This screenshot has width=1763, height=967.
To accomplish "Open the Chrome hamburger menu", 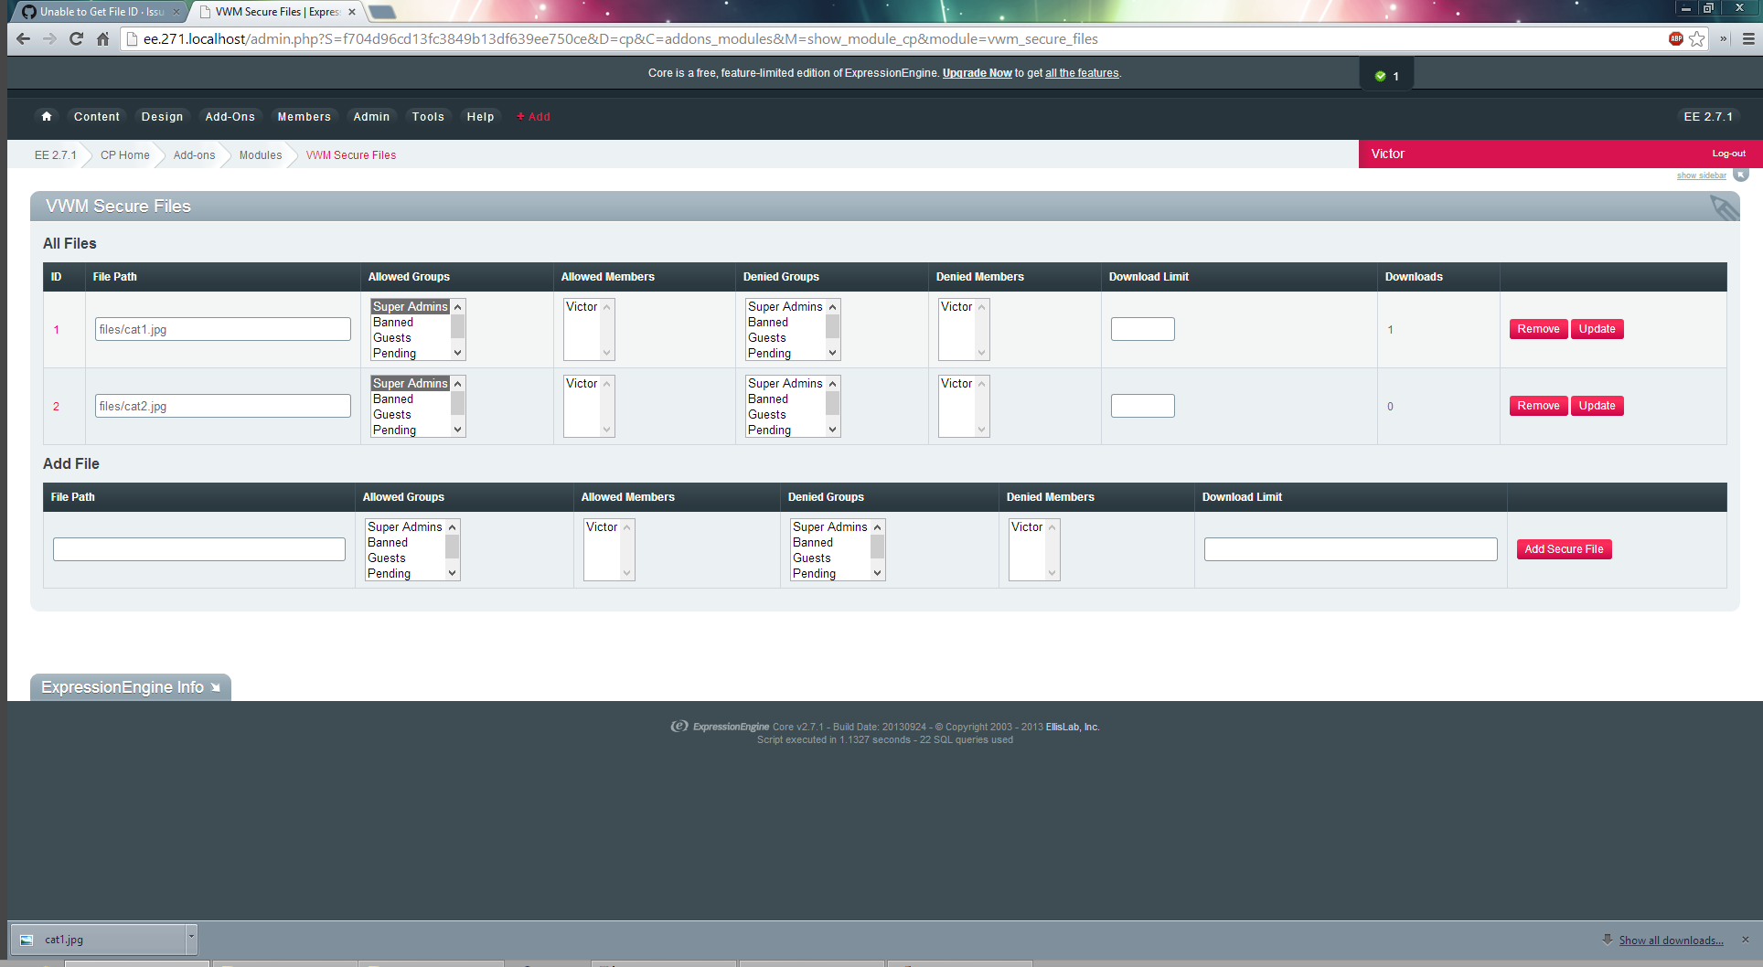I will pos(1748,38).
